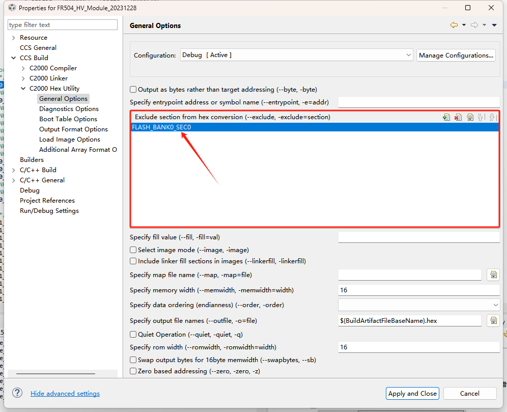507x412 pixels.
Task: Click Apply and Close button
Action: [x=412, y=393]
